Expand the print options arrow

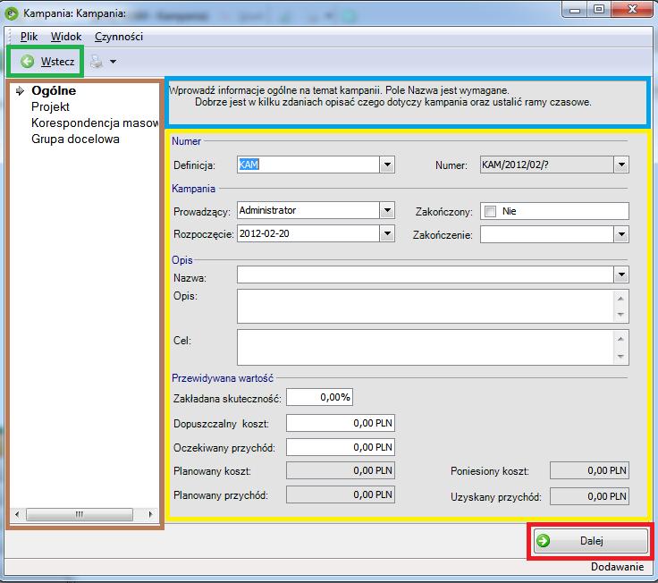113,62
